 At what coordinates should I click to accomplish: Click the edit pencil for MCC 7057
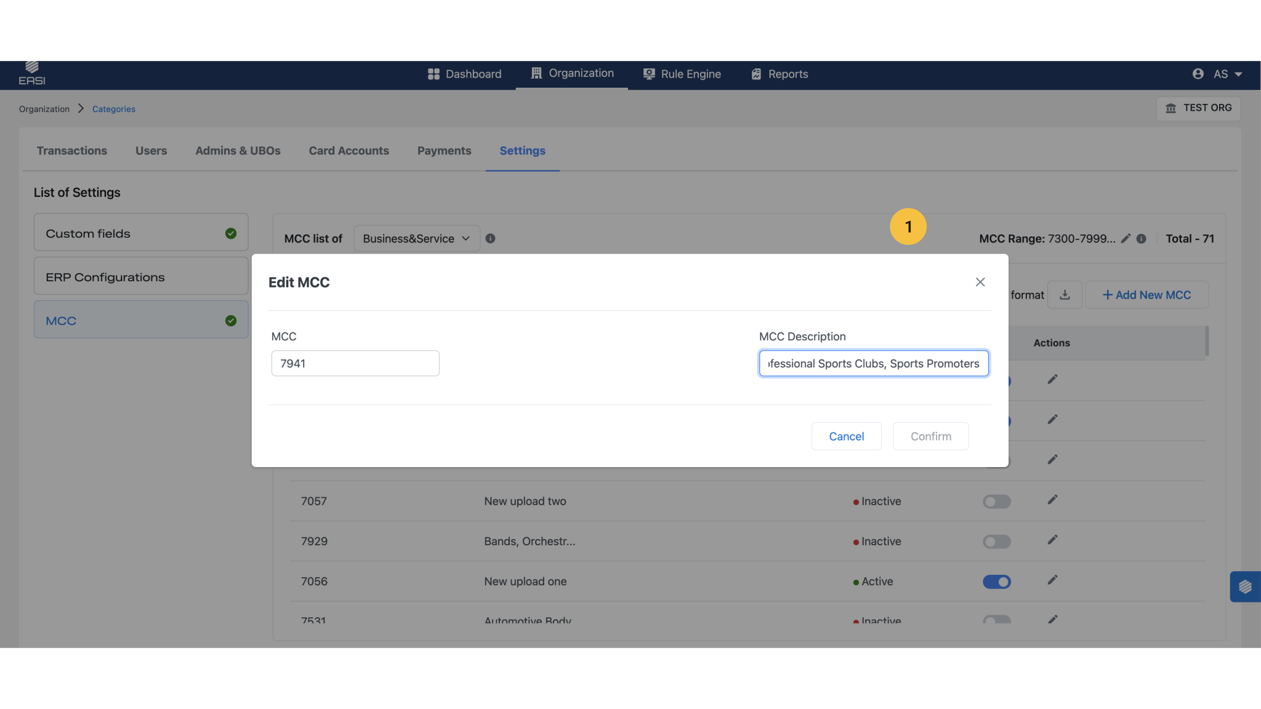tap(1052, 500)
